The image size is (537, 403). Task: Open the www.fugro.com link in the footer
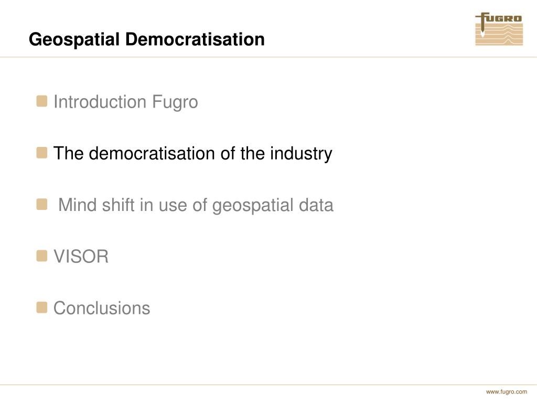coord(507,391)
